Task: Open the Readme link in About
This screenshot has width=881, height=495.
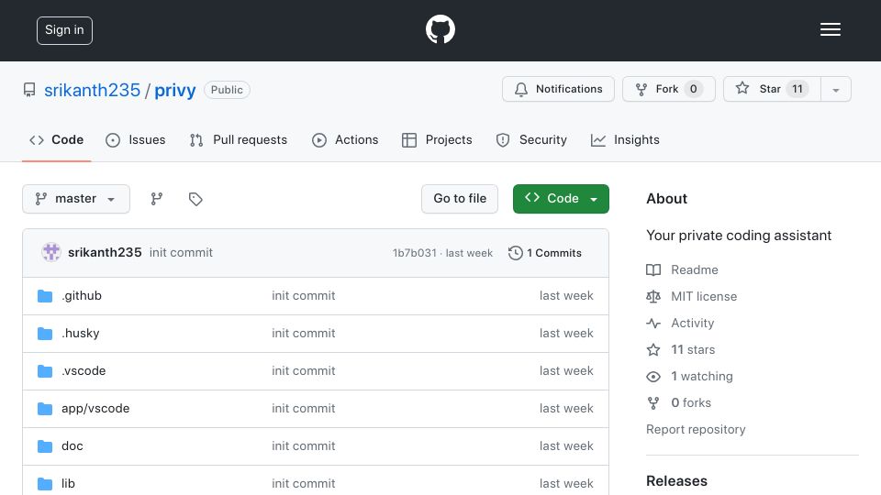Action: pos(695,269)
